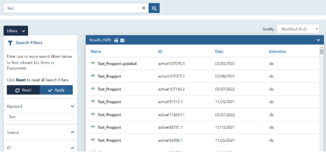Screen dimensions: 326x152
Task: Click the Results (509) title
Action: click(x=100, y=40)
